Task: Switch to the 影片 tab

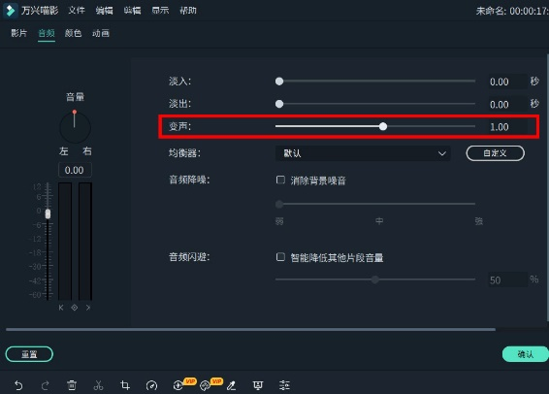Action: (18, 33)
